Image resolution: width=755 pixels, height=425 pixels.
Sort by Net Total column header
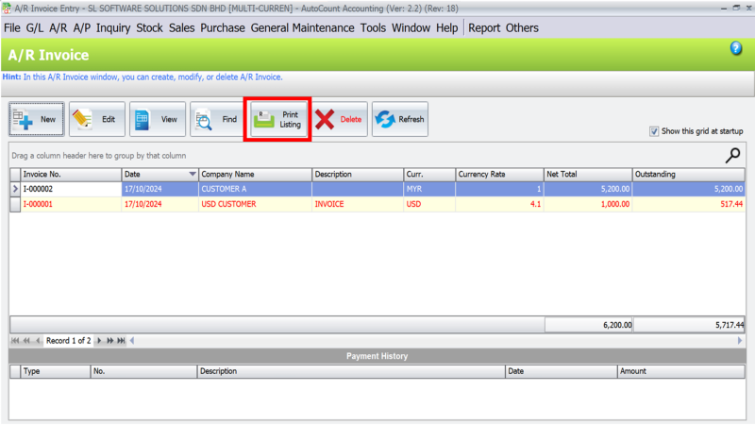pyautogui.click(x=588, y=174)
